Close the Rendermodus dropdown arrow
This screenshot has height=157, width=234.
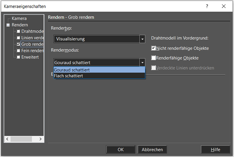142,62
